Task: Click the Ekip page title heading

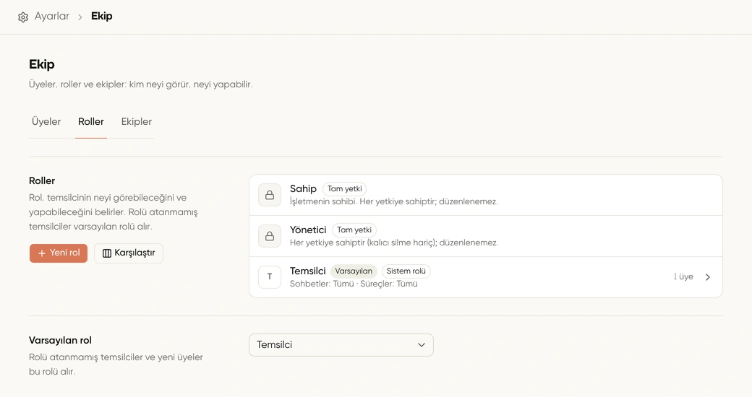Action: (x=42, y=64)
